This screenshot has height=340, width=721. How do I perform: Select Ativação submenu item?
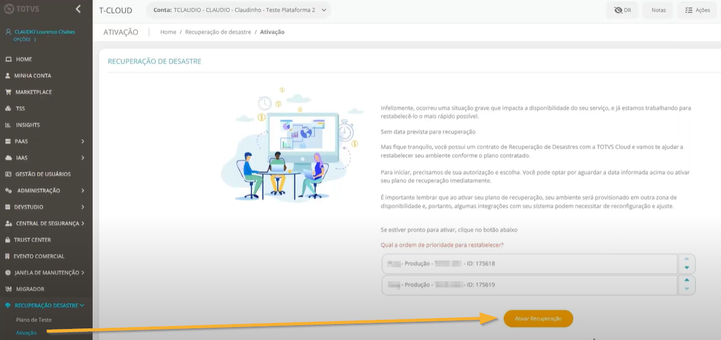(x=26, y=332)
